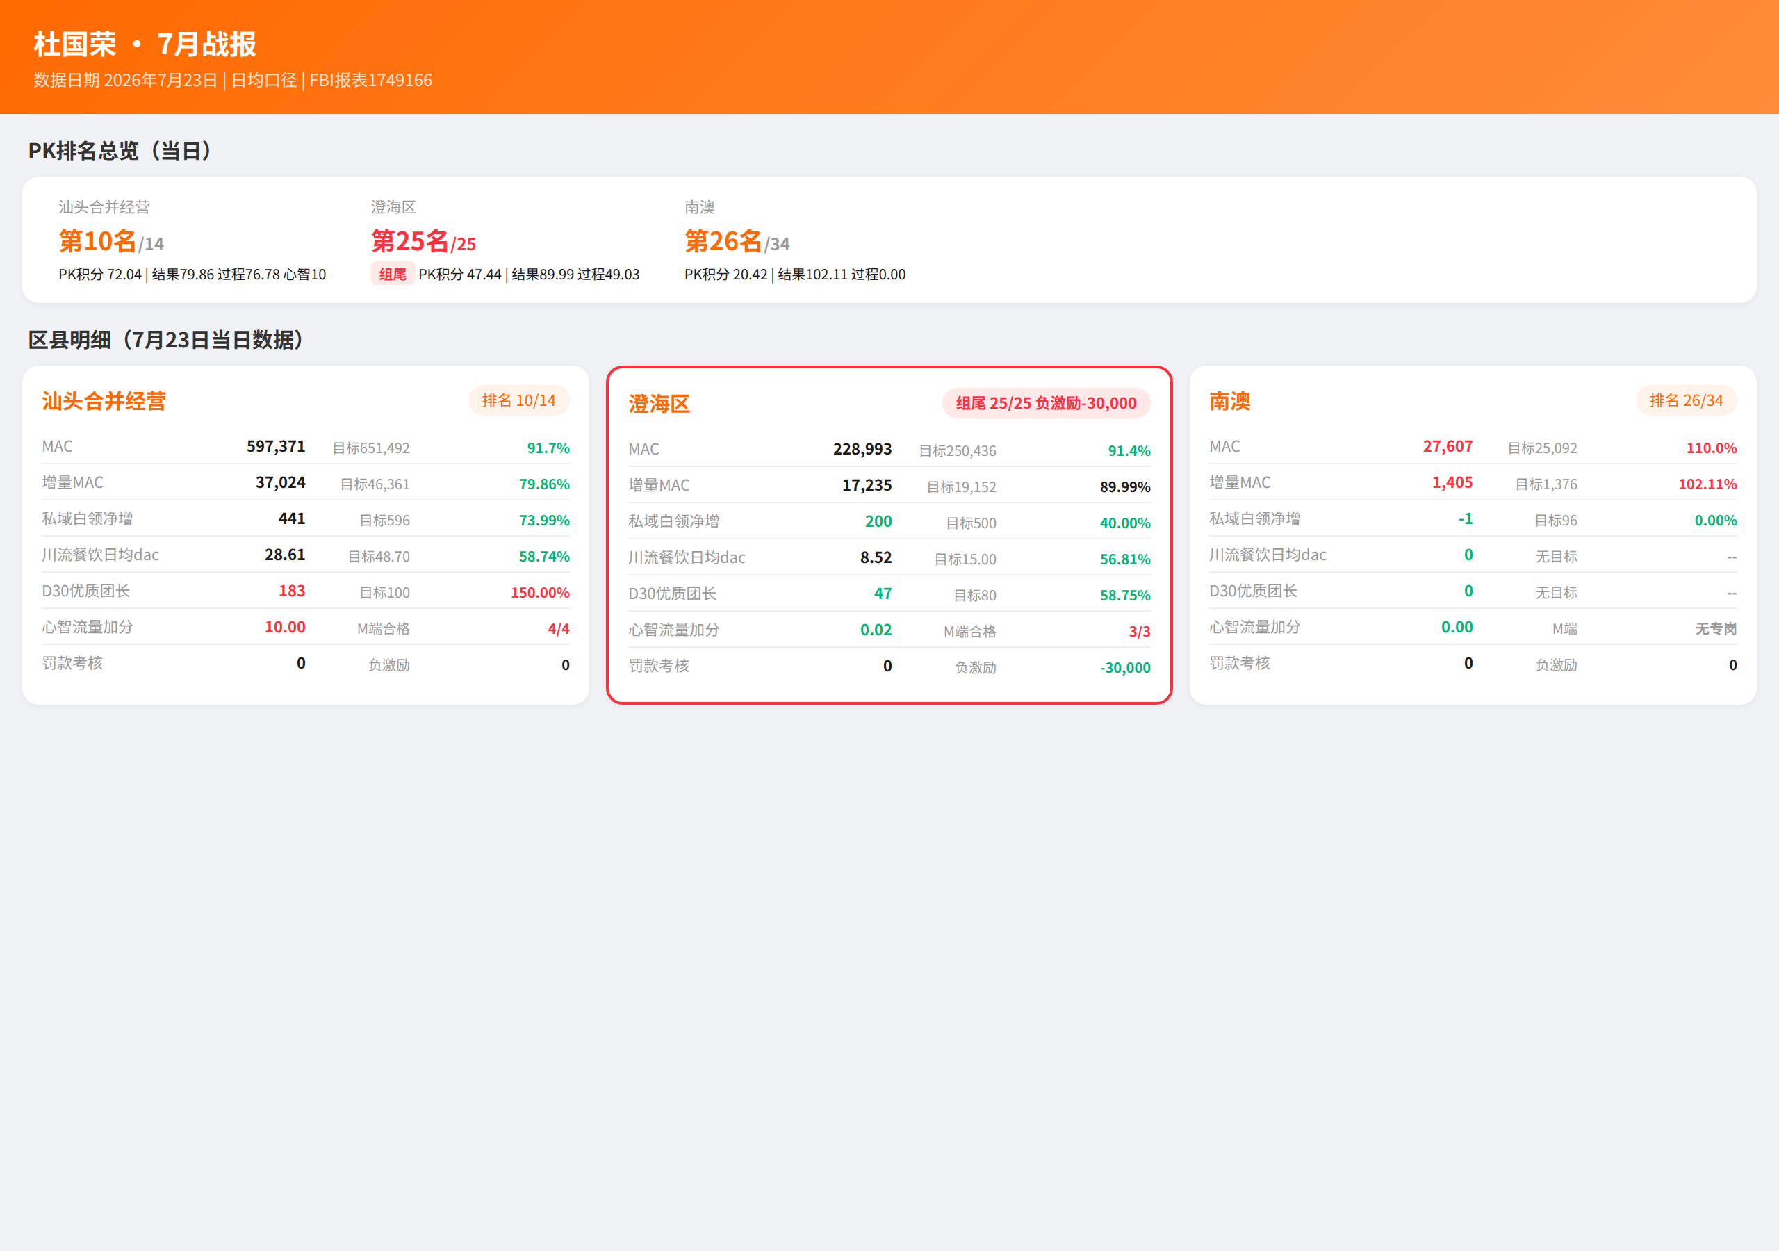Select 私域白领净增 value 441
This screenshot has width=1779, height=1251.
292,518
